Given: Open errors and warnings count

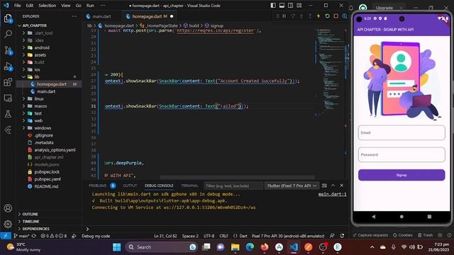Looking at the screenshot, I should pos(54,236).
